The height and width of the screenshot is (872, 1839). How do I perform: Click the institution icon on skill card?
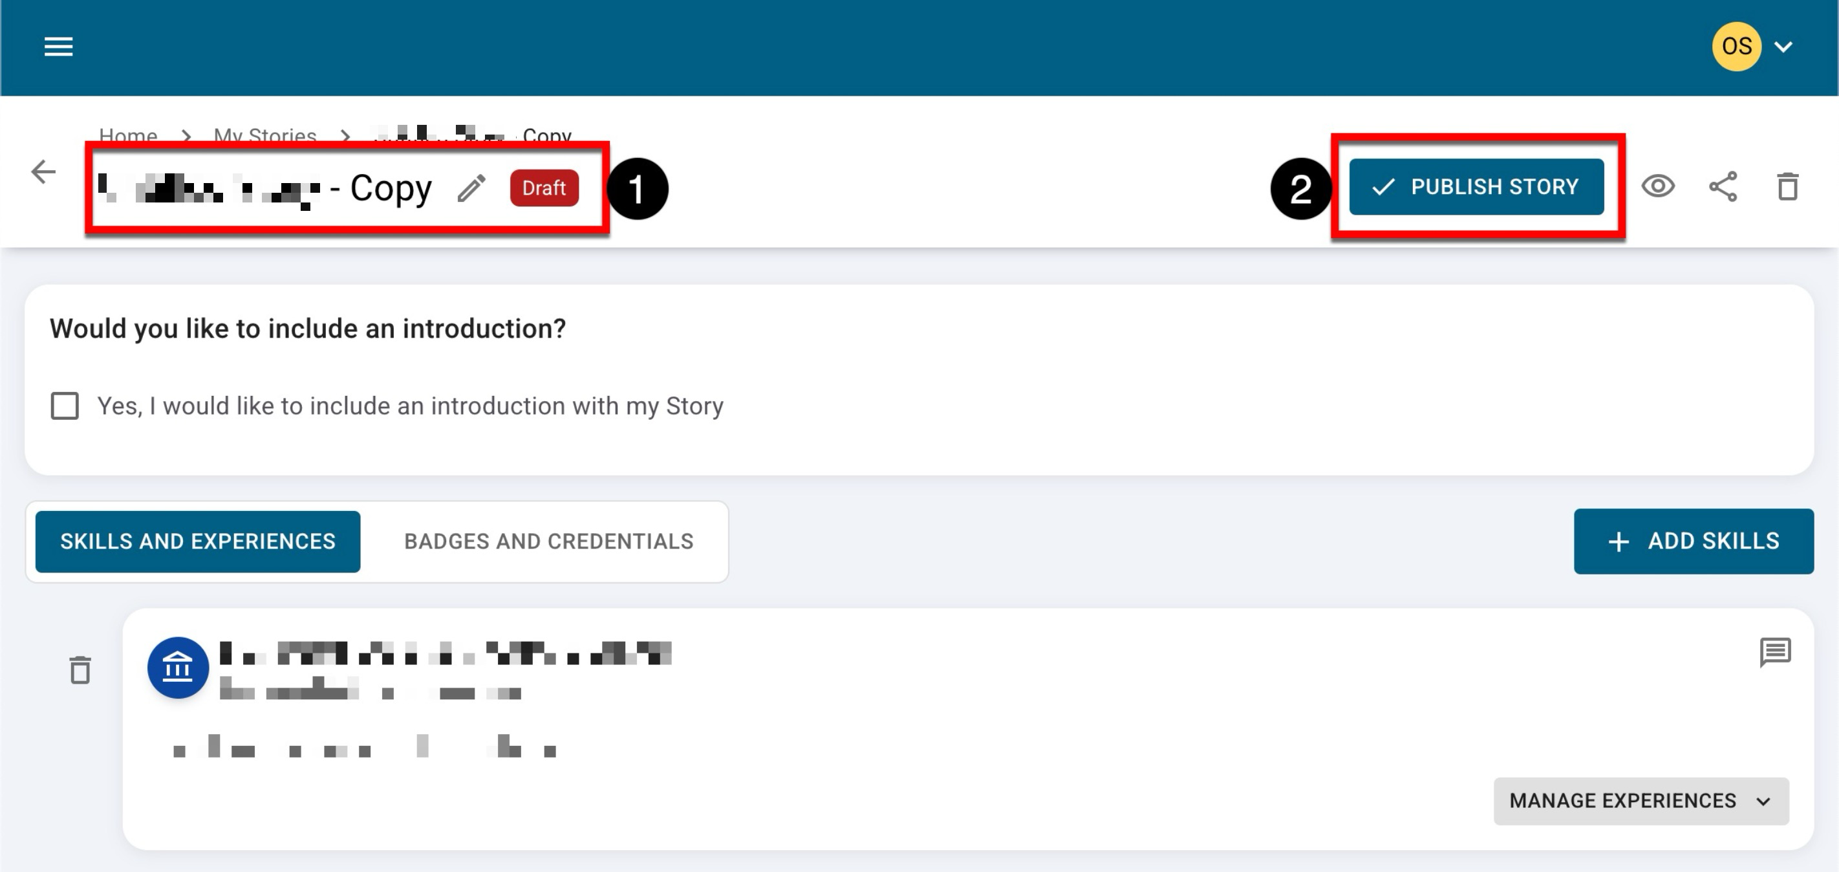[178, 668]
